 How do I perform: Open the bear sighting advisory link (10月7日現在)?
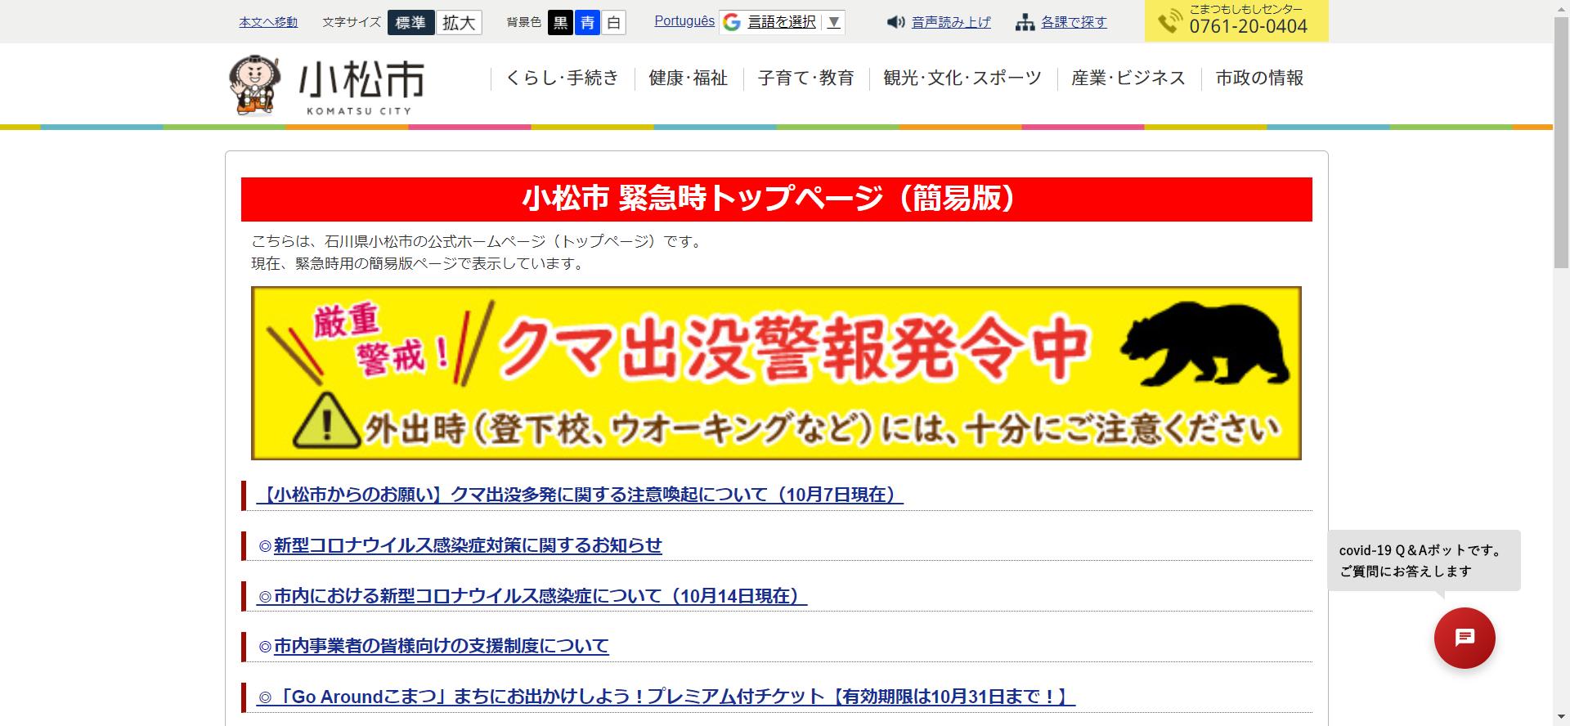[580, 495]
